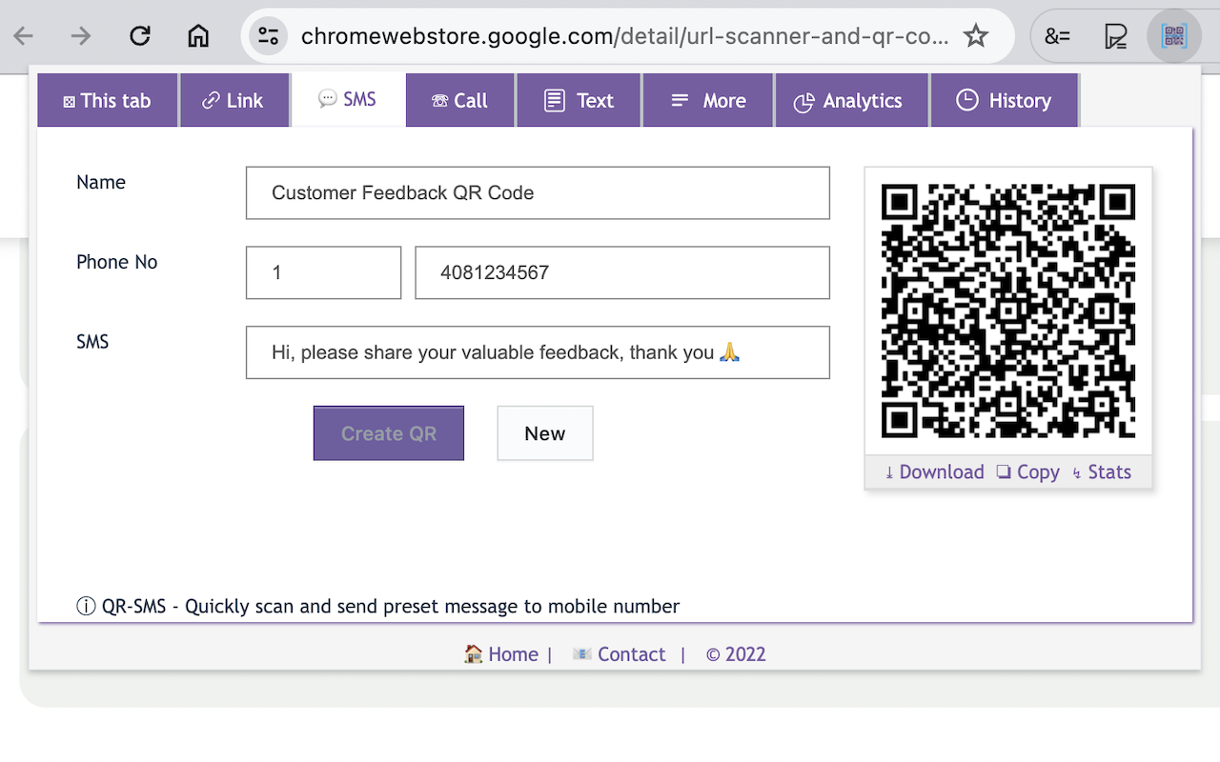Download the QR code

[933, 472]
